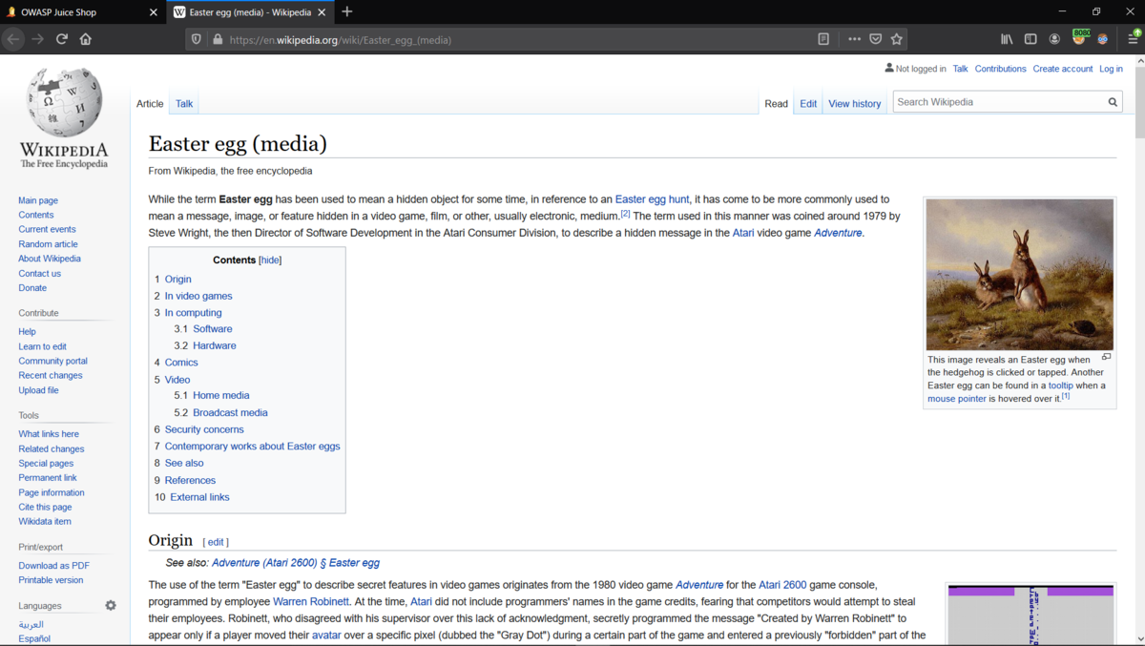The image size is (1145, 646).
Task: Click the face avatar extension icon
Action: [1103, 39]
